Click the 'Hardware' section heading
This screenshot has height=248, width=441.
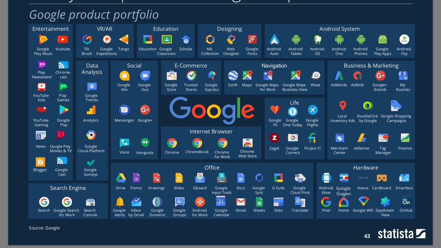tap(366, 168)
